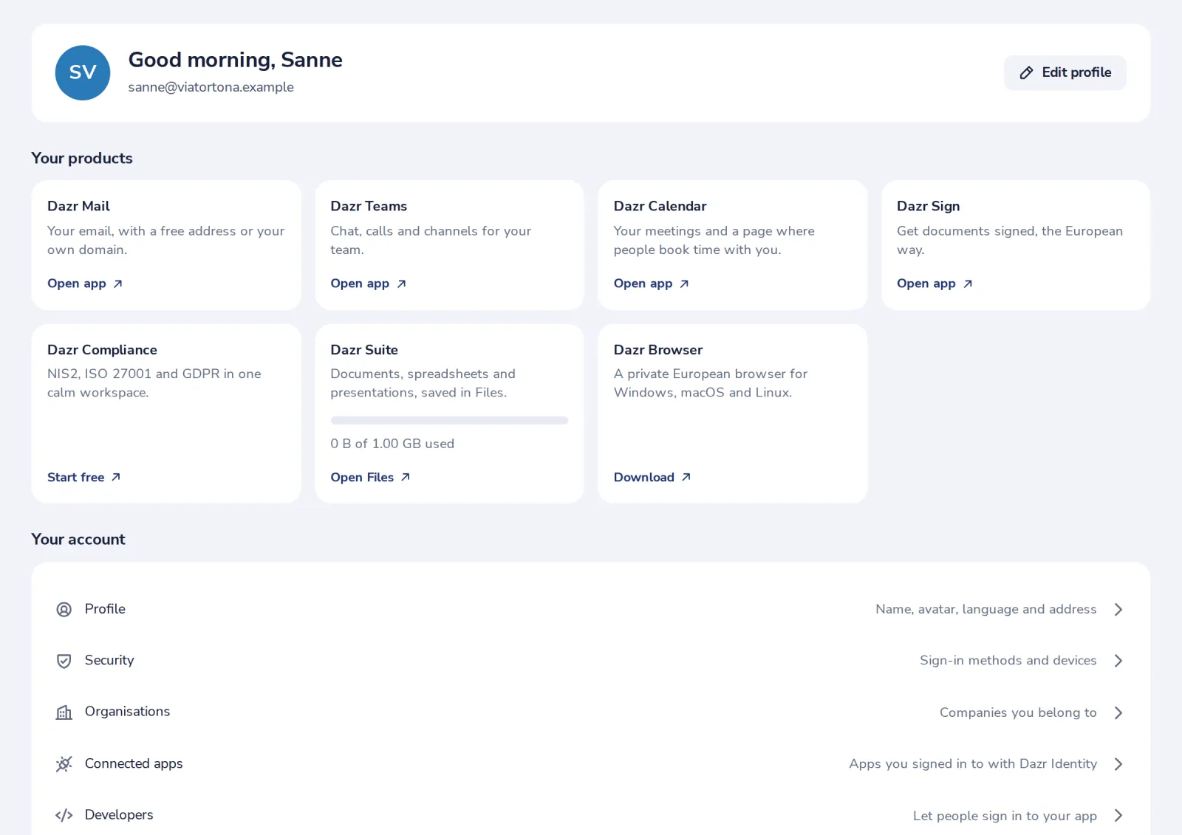Image resolution: width=1182 pixels, height=835 pixels.
Task: Click the sanne@viatortona.example email text
Action: coord(211,87)
